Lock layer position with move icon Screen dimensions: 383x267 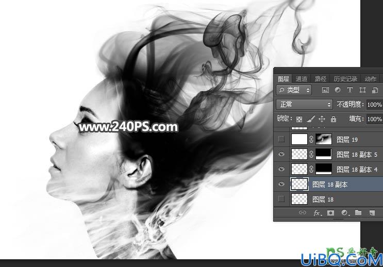(322, 119)
